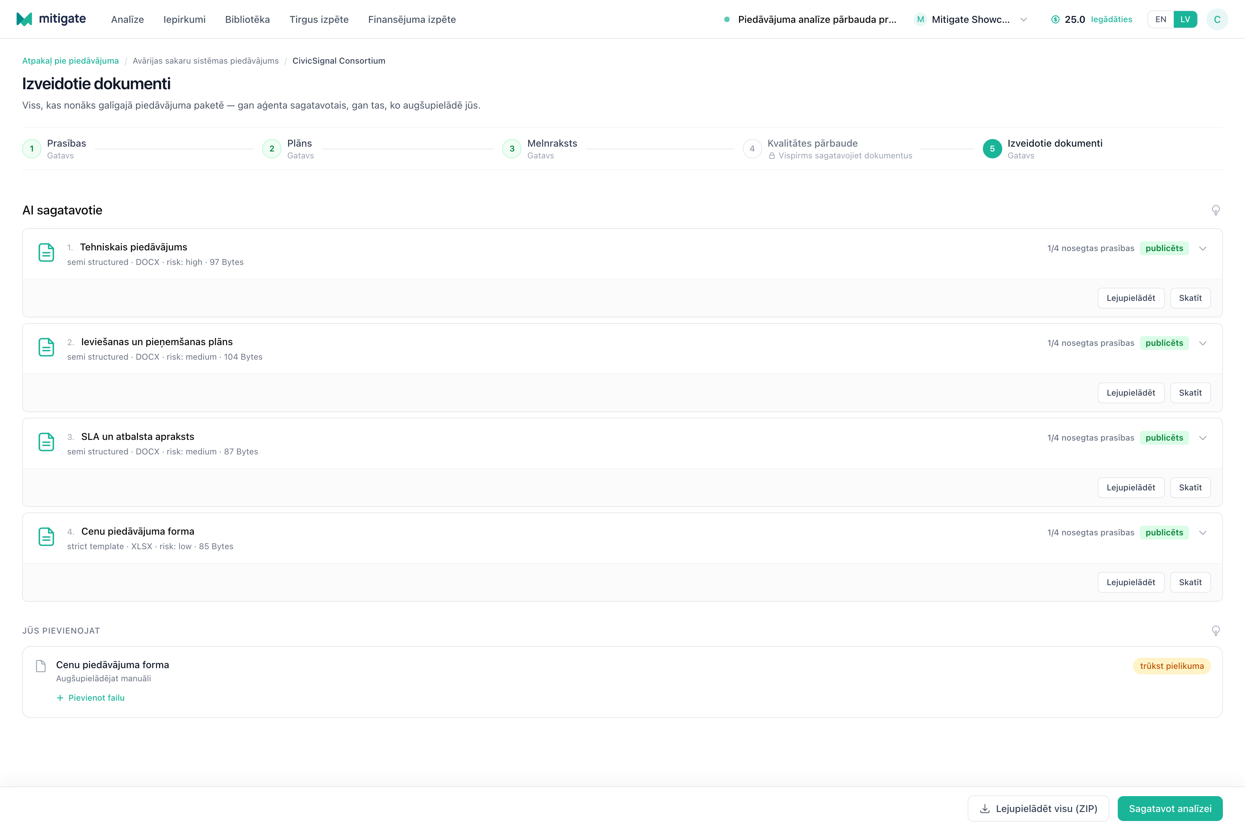Click the Tehniskais piedāvājums document icon
1245x830 pixels.
(47, 252)
